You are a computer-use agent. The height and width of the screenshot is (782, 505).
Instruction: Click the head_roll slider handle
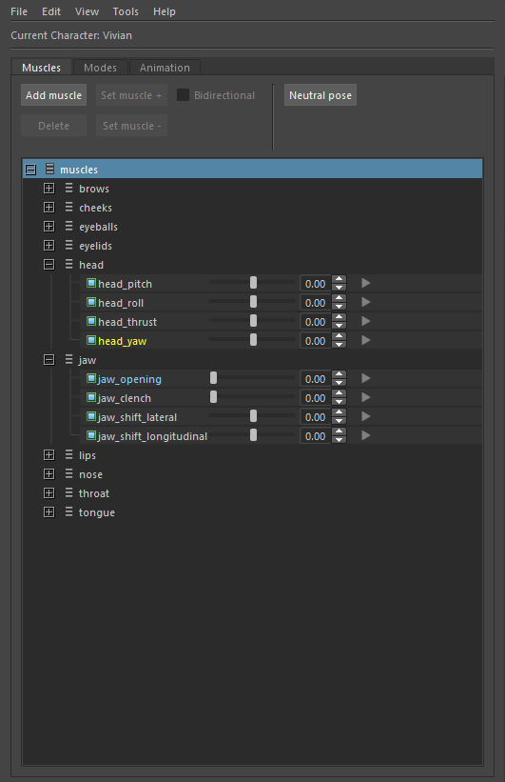coord(254,302)
